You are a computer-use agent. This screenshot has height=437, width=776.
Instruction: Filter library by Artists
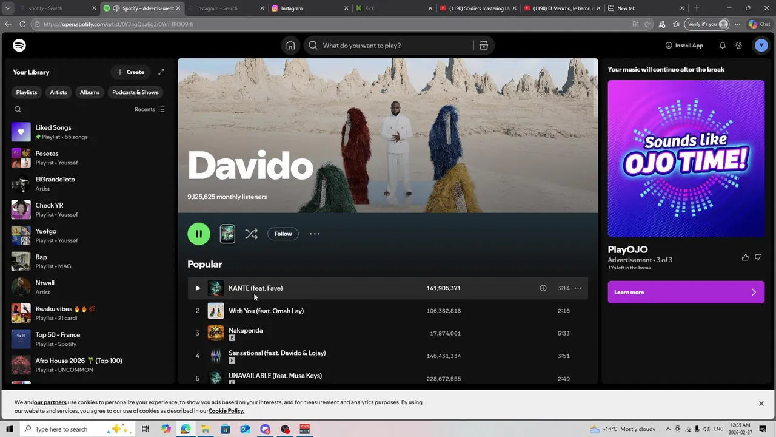59,92
